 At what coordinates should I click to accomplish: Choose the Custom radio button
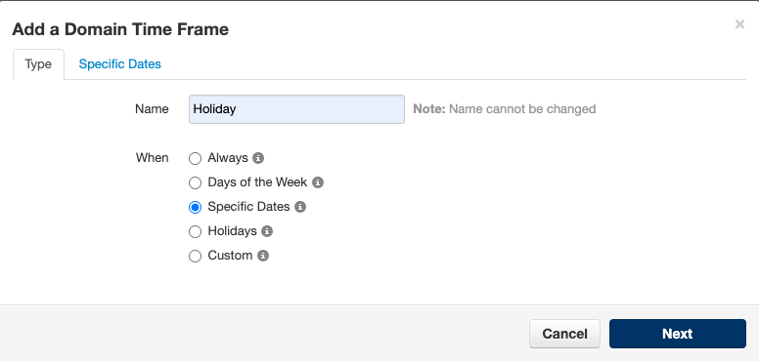click(x=195, y=256)
